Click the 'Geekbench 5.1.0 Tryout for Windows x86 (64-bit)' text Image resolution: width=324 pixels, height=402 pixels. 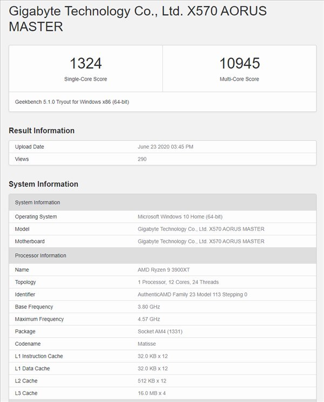pos(72,102)
